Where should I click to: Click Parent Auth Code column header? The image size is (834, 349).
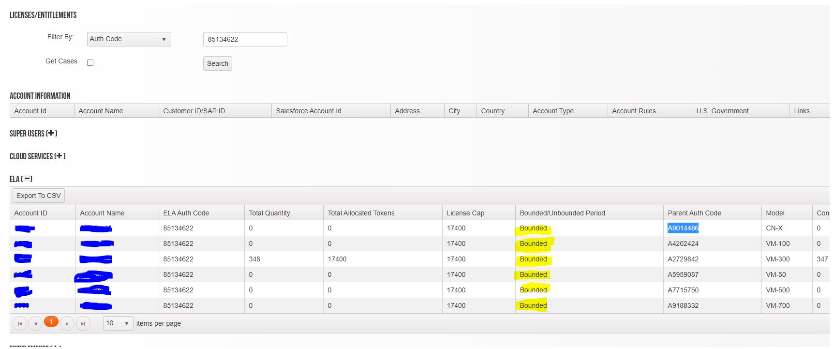tap(694, 213)
